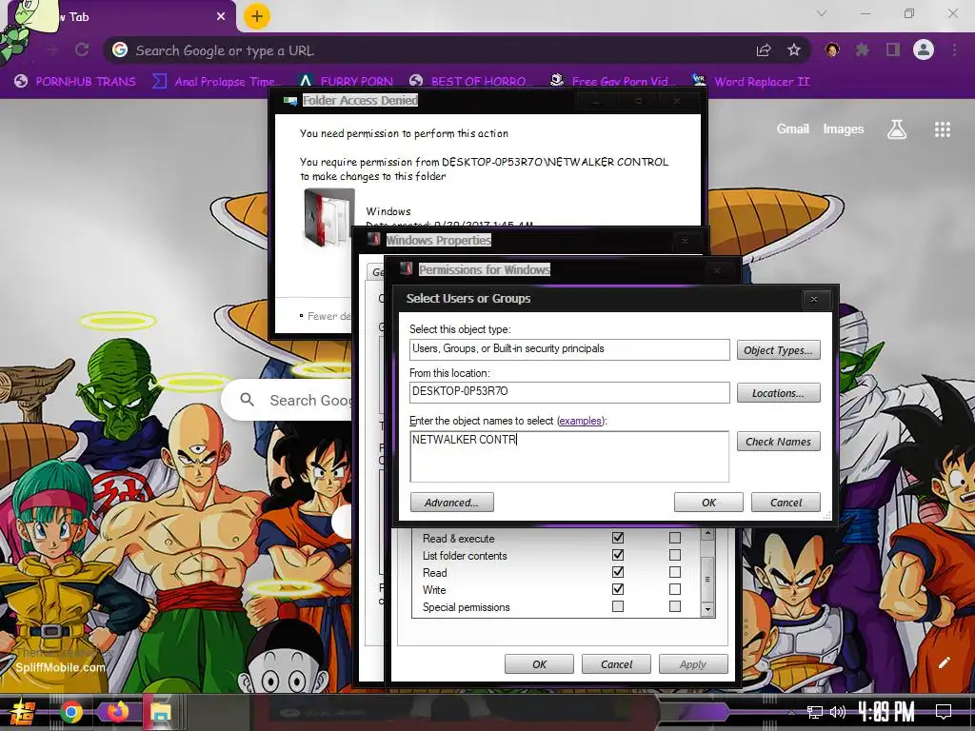Click the share page icon in address bar

[764, 50]
